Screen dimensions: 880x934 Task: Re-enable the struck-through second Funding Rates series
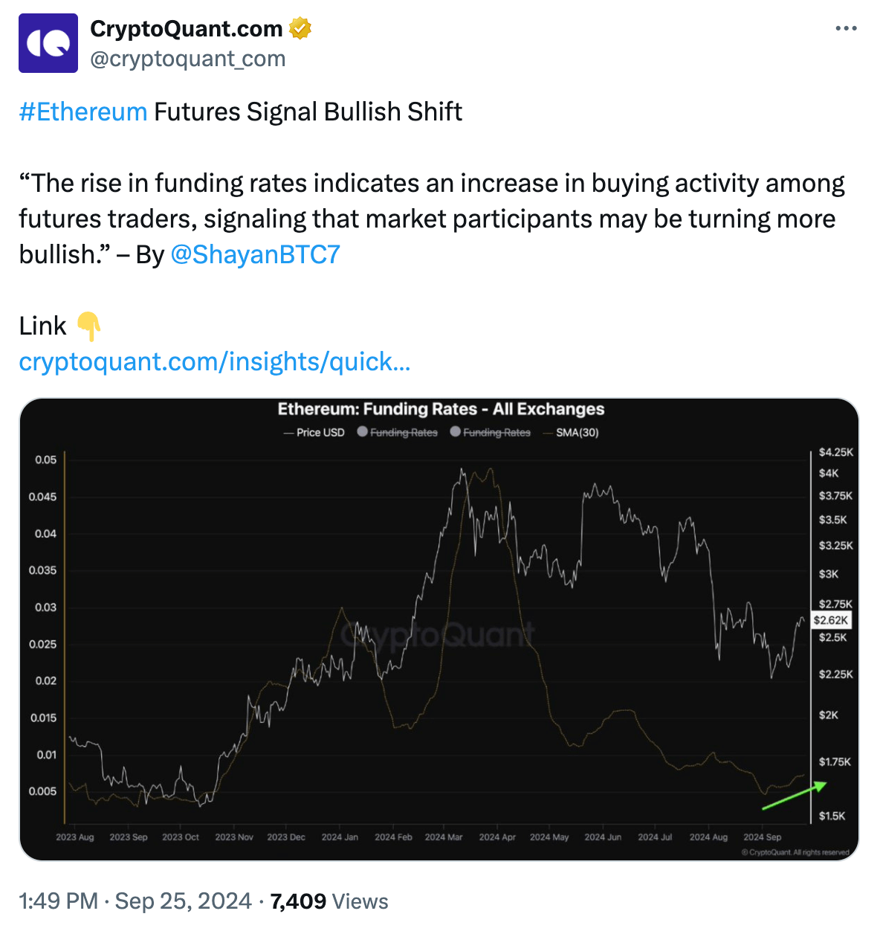(496, 432)
